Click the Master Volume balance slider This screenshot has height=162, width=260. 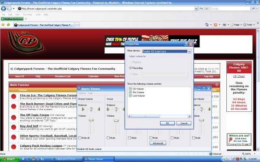91,109
